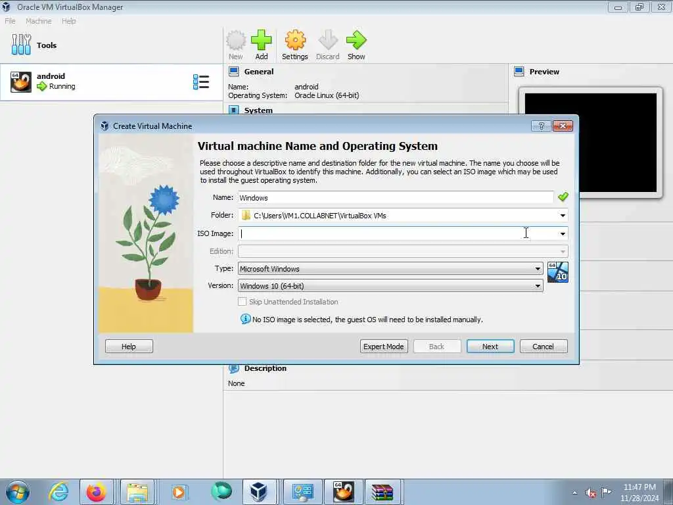Click the info icon near ISO message
Viewport: 673px width, 505px height.
coord(245,319)
